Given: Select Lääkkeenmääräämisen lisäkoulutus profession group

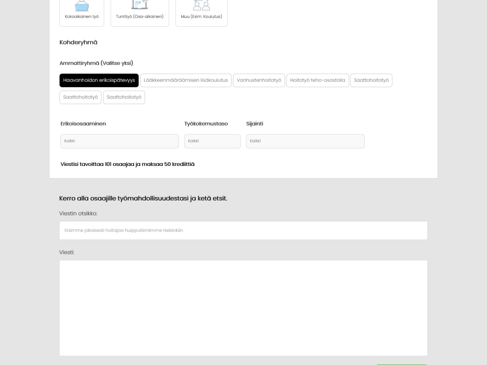Looking at the screenshot, I should [186, 80].
